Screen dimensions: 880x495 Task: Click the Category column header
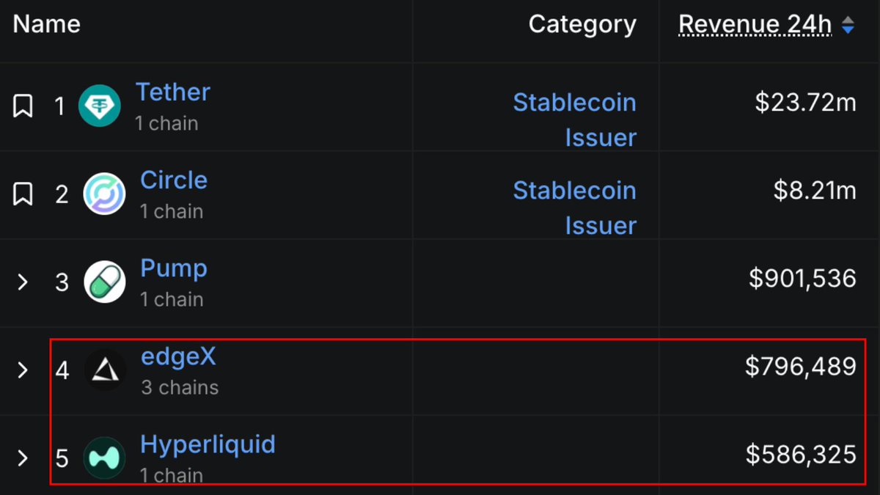[582, 23]
